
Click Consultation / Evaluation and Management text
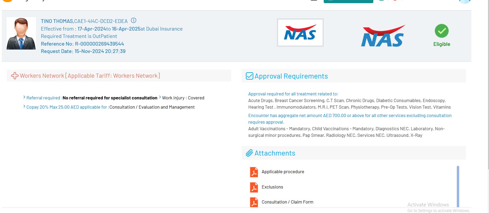[152, 107]
